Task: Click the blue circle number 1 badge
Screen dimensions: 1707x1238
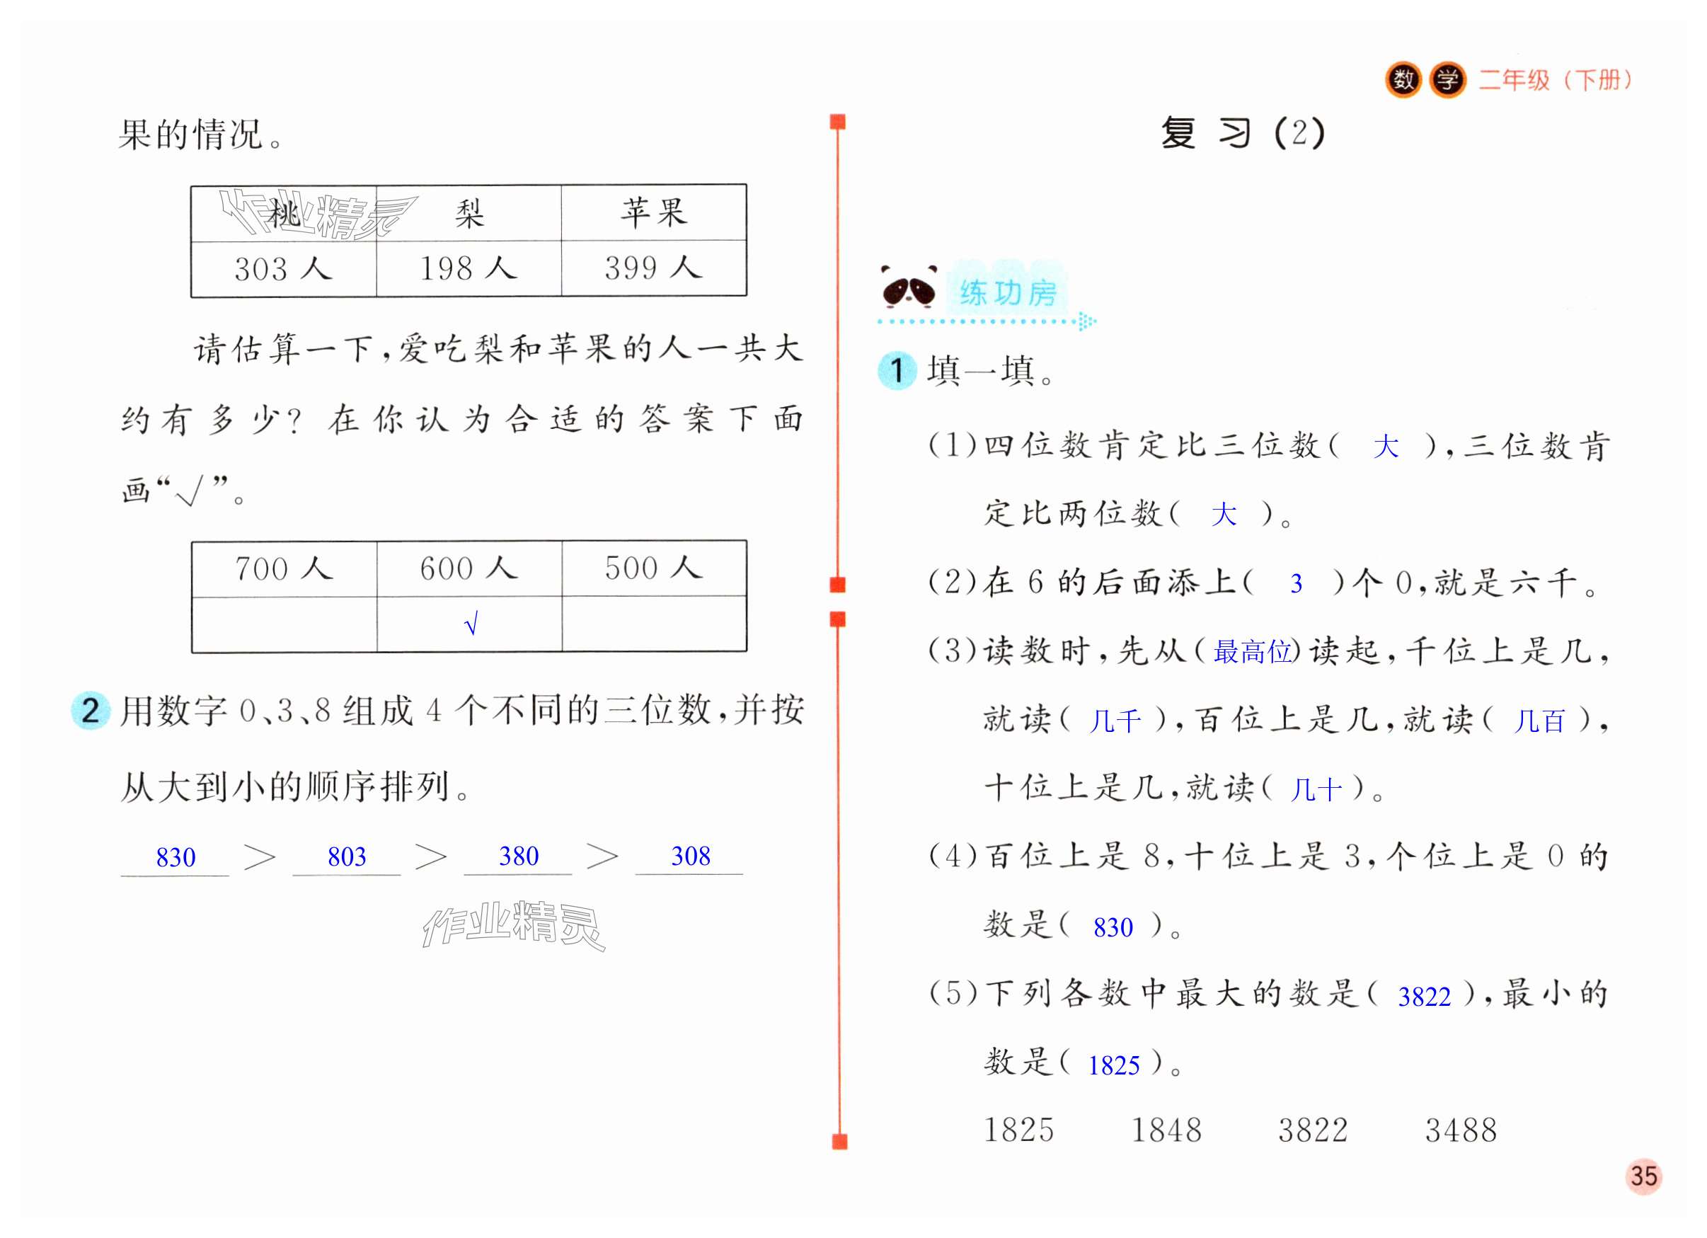Action: pos(897,370)
